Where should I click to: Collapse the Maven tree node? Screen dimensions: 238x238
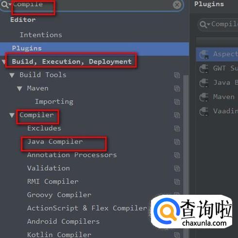[19, 88]
